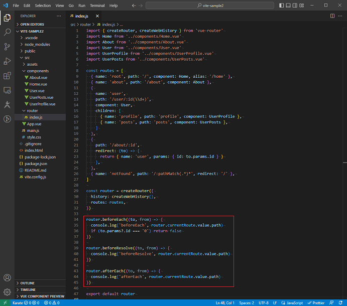The height and width of the screenshot is (306, 347).
Task: Toggle the Secondary Side Bar
Action: (295, 6)
